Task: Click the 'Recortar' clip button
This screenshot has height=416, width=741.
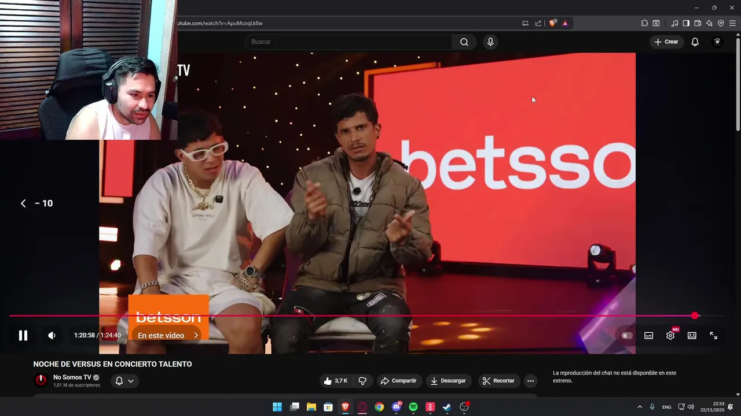Action: coord(498,381)
